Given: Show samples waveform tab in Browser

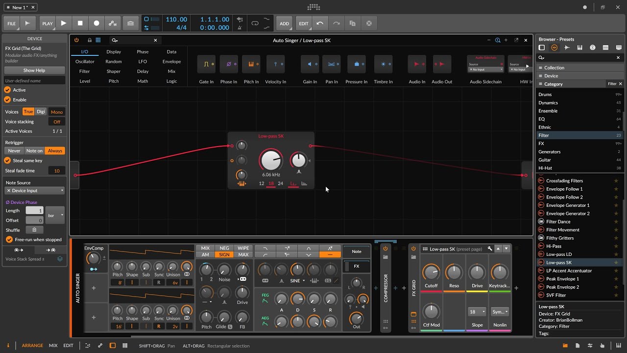Looking at the screenshot, I should tap(567, 48).
